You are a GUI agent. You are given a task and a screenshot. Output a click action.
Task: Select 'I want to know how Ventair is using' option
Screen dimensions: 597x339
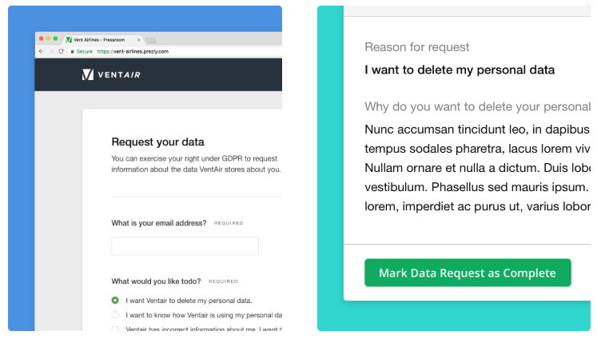click(x=115, y=315)
